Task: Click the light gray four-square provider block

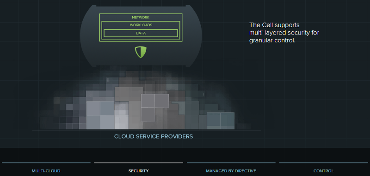Action: 100,115
